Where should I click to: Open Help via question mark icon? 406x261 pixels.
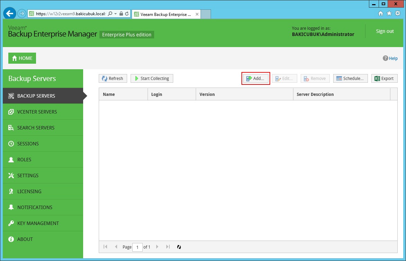(385, 58)
